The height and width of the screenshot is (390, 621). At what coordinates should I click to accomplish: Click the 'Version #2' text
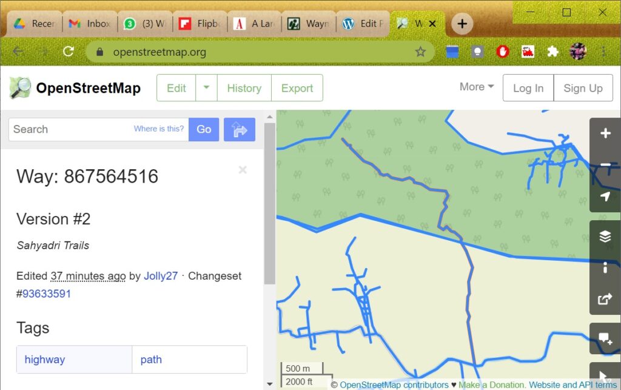(53, 218)
